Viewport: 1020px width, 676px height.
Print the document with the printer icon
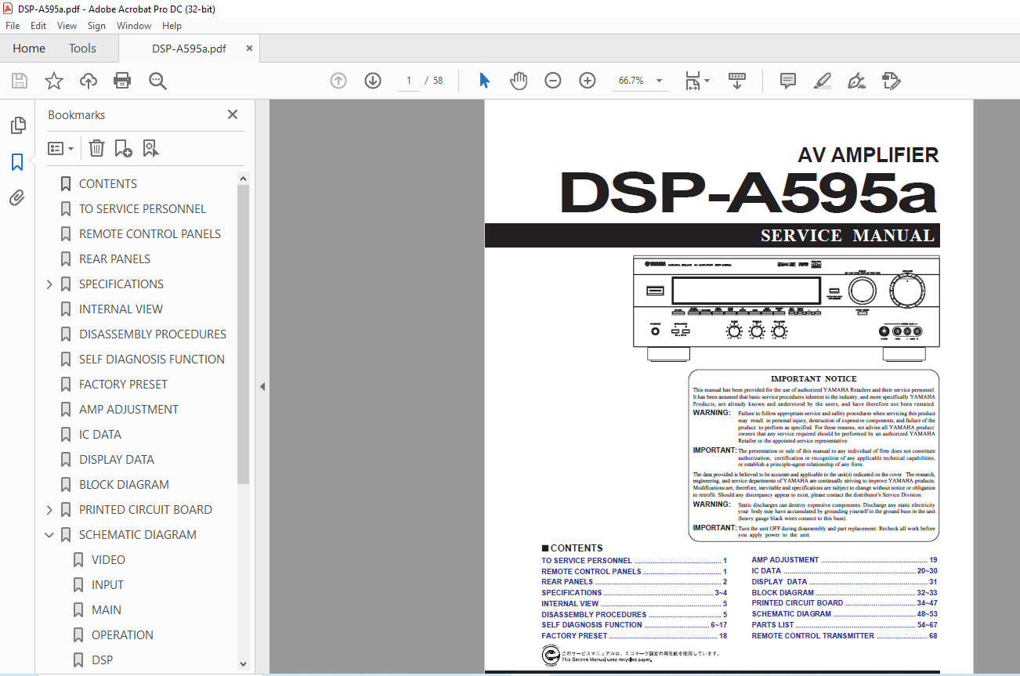(122, 81)
